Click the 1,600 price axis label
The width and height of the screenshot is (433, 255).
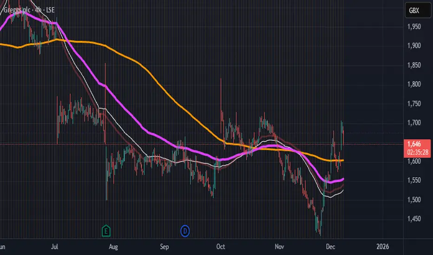[414, 161]
